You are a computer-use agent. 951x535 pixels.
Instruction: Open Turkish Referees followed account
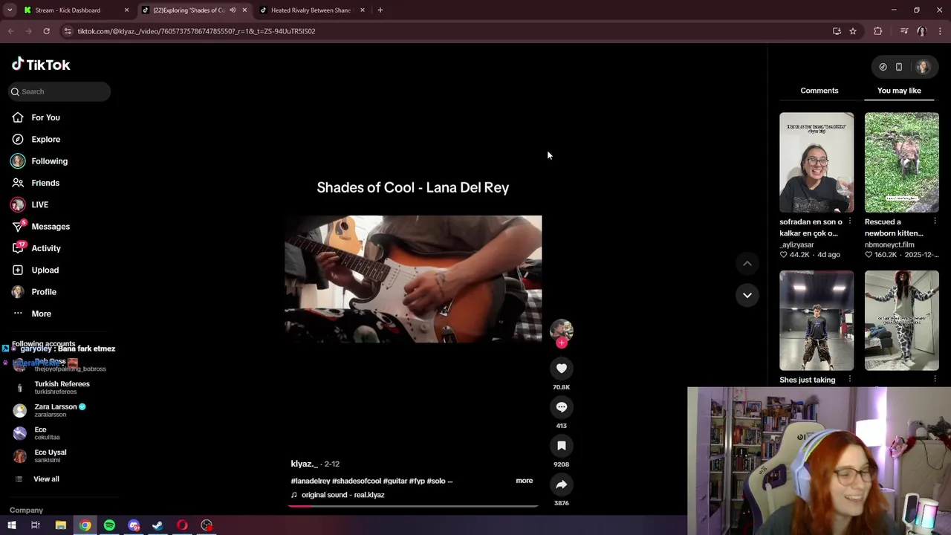click(x=62, y=387)
